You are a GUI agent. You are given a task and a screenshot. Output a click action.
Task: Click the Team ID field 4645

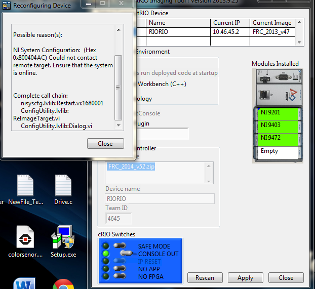pos(119,218)
